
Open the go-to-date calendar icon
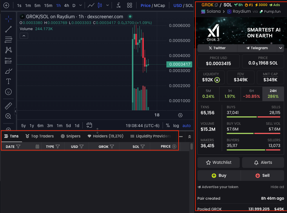tap(89, 125)
